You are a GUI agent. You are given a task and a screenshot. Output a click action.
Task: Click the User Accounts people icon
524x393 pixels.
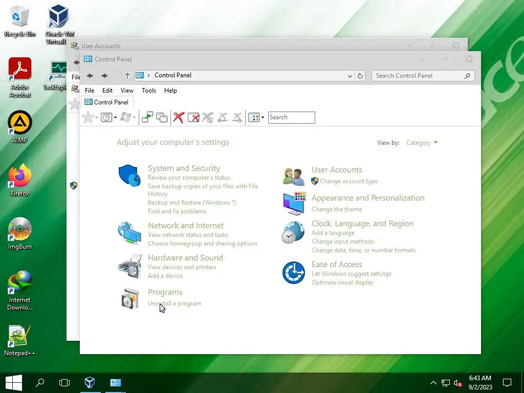tap(293, 177)
